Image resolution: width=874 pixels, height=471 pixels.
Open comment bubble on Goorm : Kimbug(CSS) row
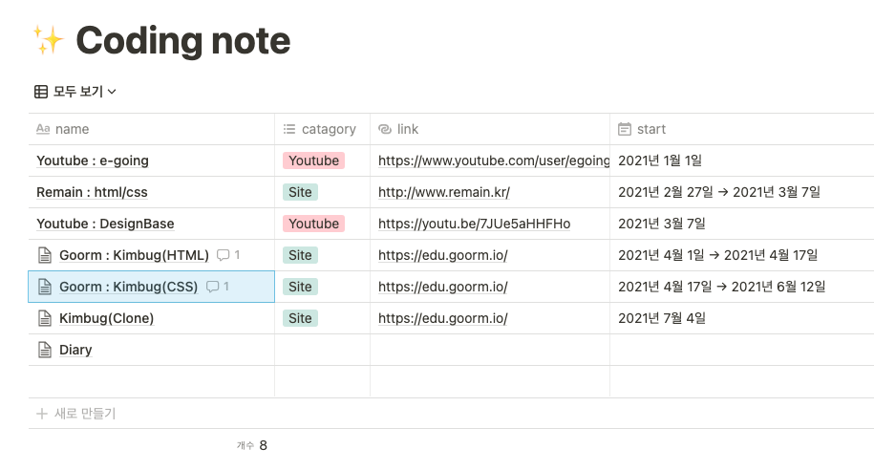(219, 287)
